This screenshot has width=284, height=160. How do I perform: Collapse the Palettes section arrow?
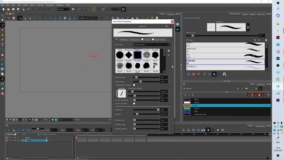tap(184, 88)
